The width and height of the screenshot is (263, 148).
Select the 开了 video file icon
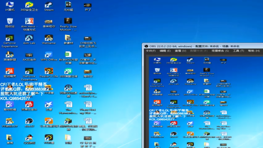[x=88, y=7]
